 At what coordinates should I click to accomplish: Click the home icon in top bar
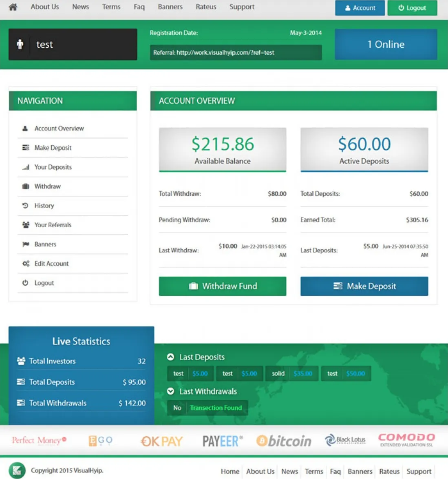pos(13,7)
